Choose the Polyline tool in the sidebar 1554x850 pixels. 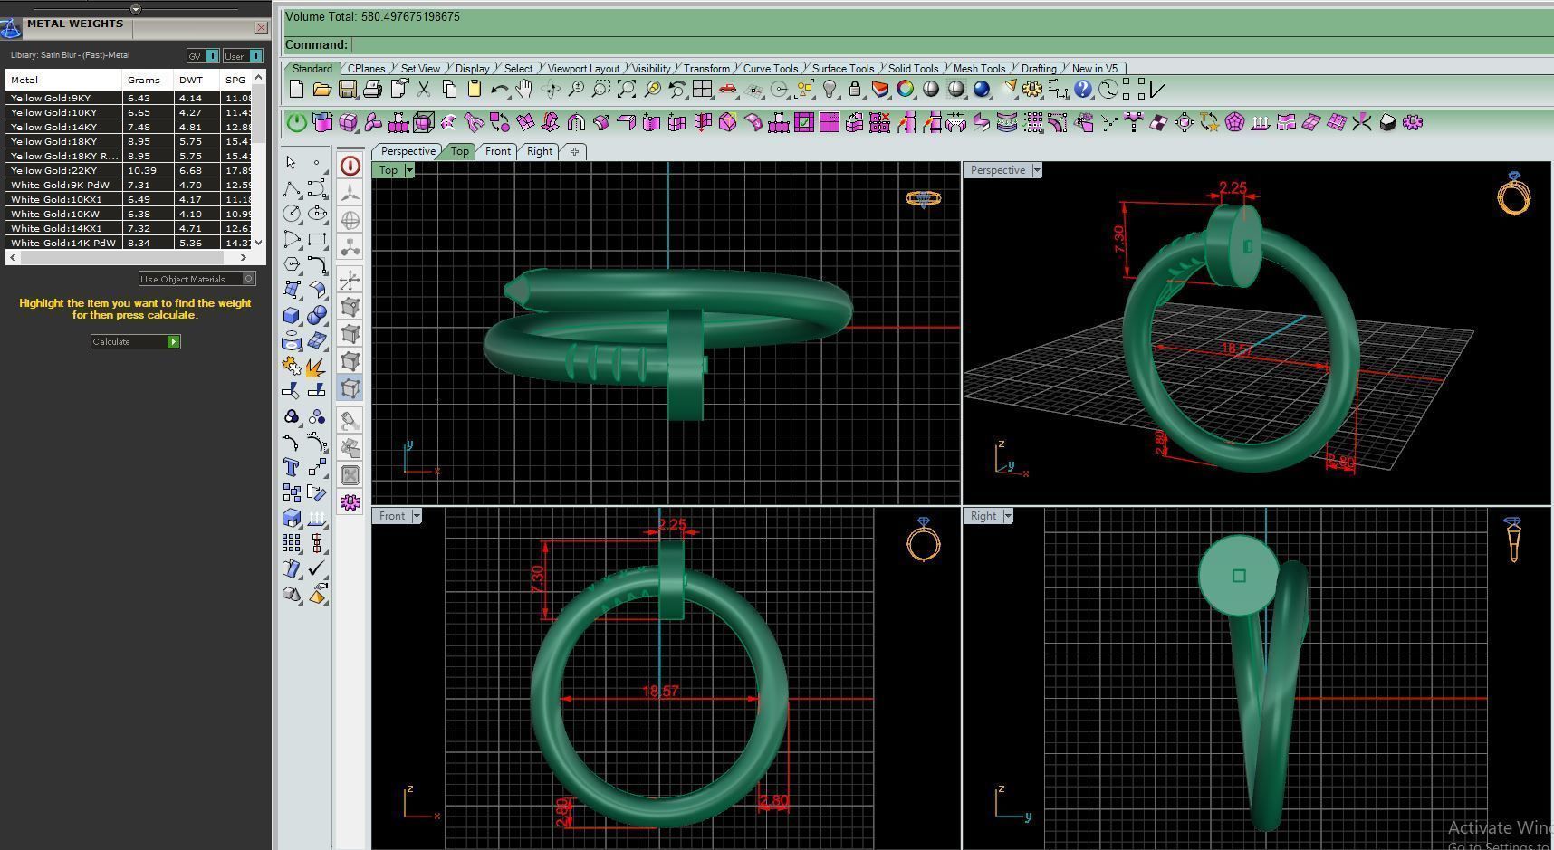point(291,188)
